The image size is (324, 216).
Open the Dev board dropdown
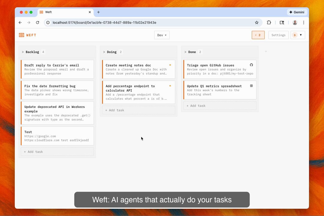click(162, 35)
